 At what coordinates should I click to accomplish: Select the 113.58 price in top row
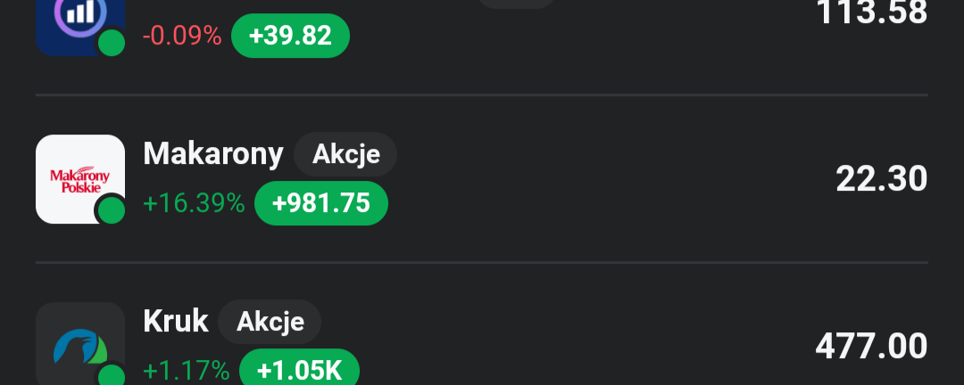(871, 12)
